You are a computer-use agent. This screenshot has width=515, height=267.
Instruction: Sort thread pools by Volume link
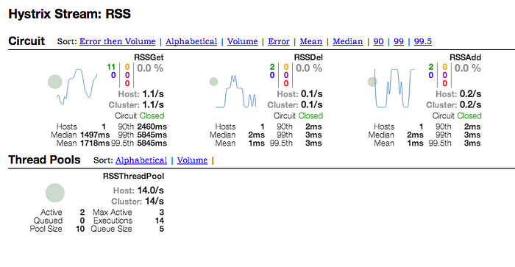[192, 160]
